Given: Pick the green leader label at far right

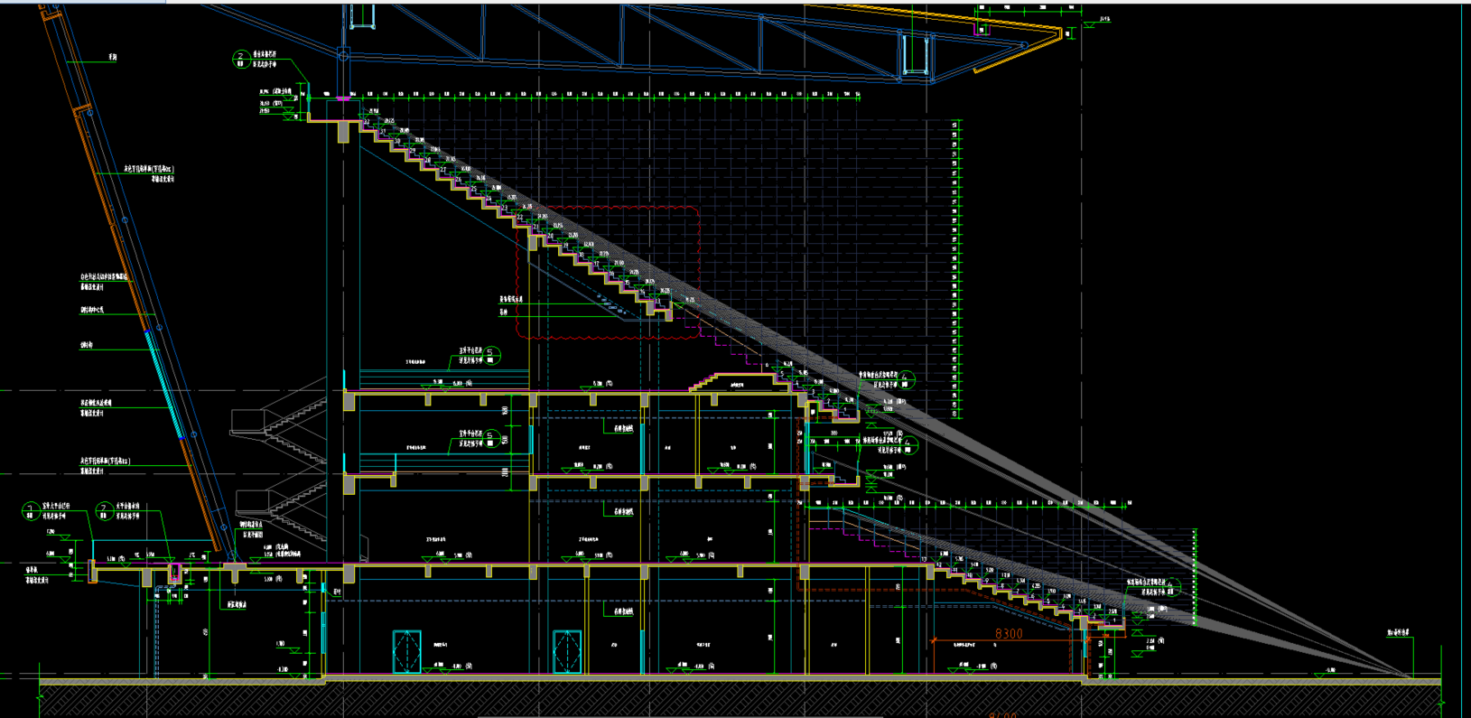Looking at the screenshot, I should 1399,633.
